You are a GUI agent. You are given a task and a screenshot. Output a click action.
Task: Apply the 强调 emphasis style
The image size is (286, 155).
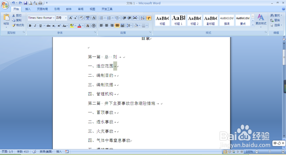227,20
